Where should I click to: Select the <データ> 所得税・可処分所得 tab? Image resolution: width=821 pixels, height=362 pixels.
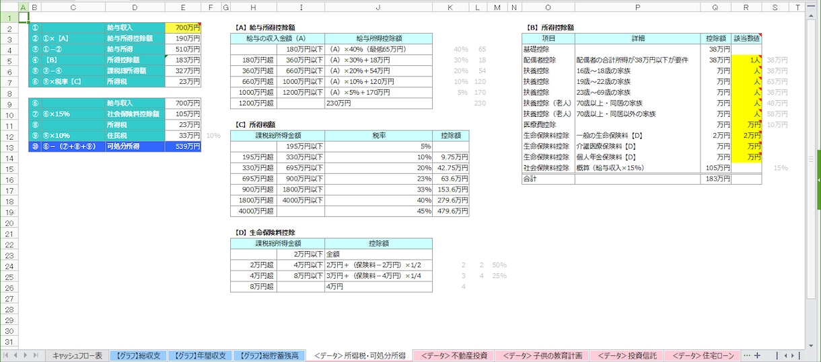coord(359,355)
